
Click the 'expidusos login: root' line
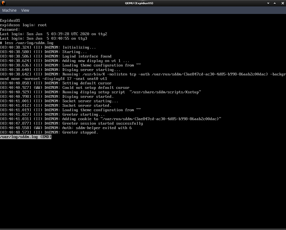click(x=23, y=25)
